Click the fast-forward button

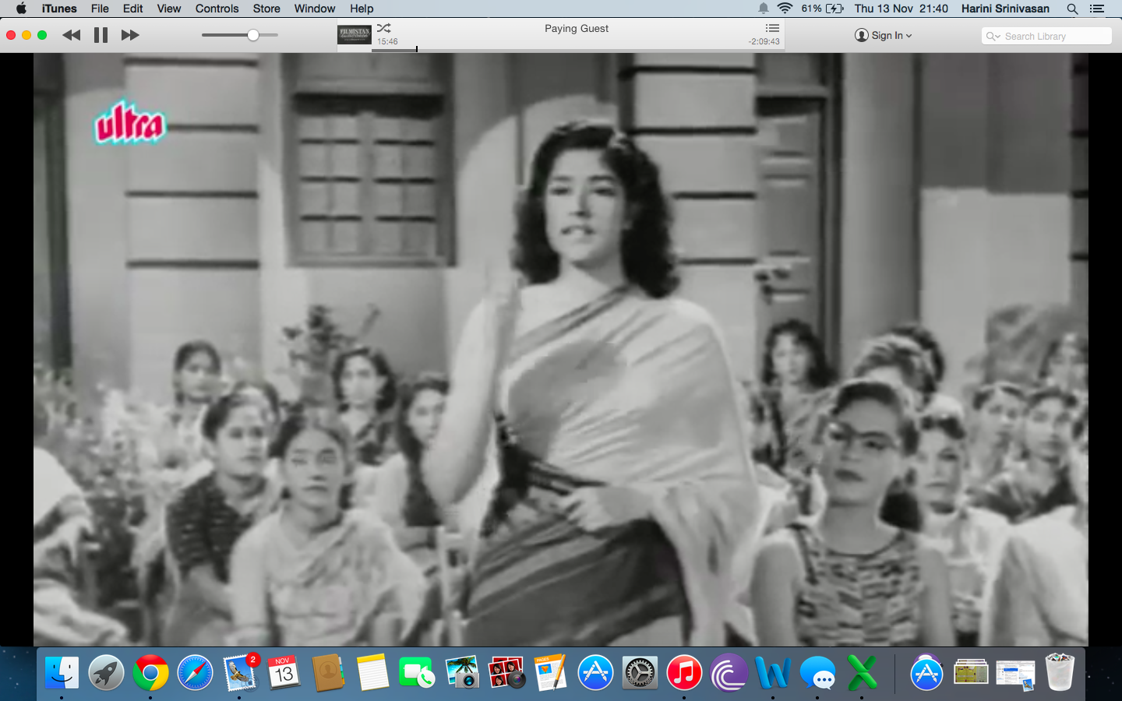pos(130,35)
